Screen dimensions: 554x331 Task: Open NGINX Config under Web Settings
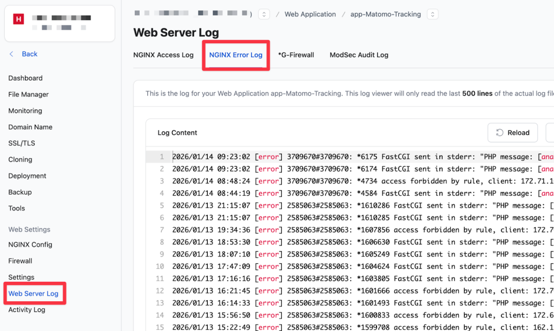[x=30, y=244]
